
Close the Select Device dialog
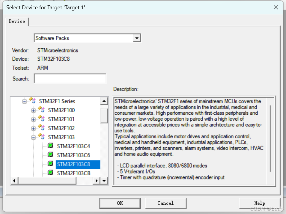[x=276, y=8]
